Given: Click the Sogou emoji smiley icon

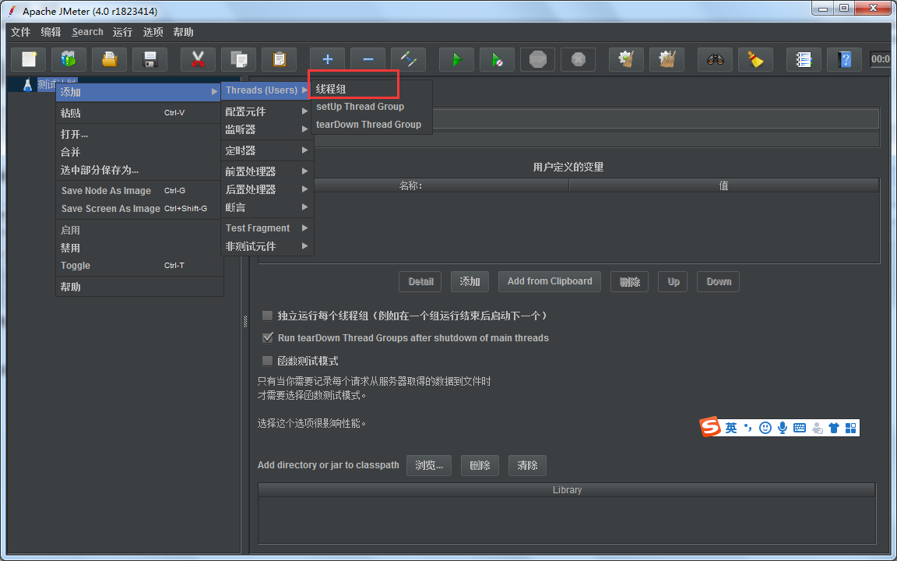Looking at the screenshot, I should pos(765,428).
